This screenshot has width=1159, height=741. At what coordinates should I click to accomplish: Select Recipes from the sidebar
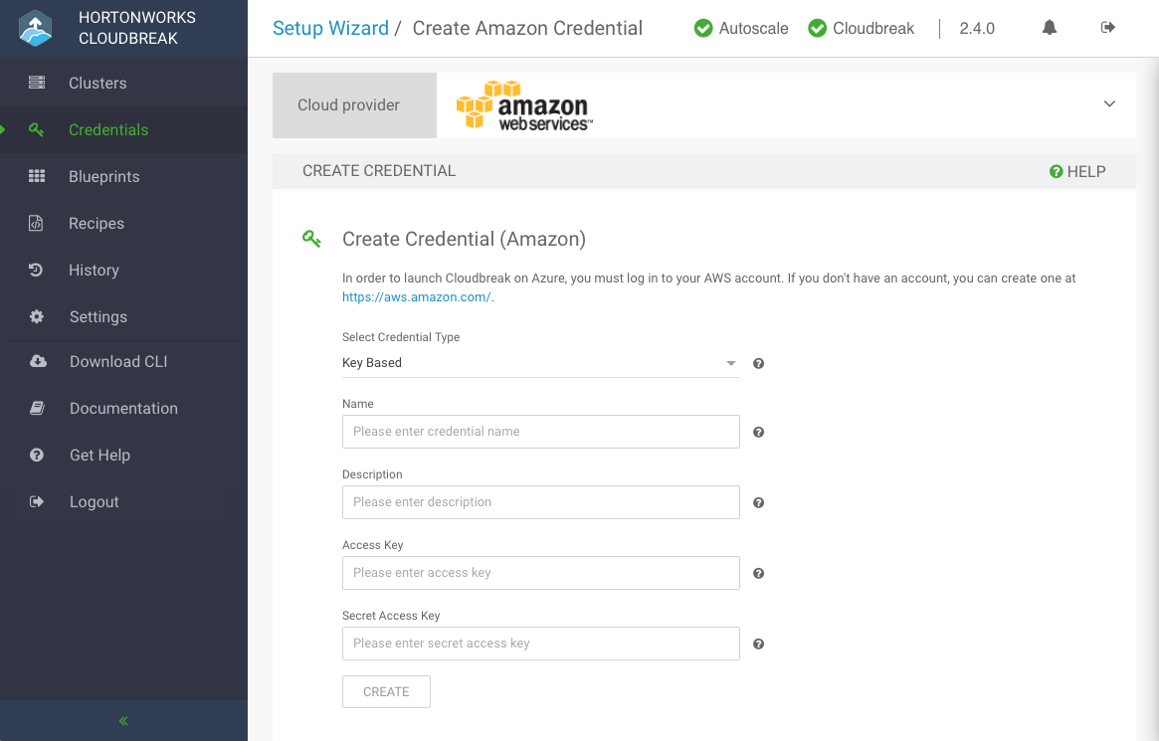pos(97,223)
